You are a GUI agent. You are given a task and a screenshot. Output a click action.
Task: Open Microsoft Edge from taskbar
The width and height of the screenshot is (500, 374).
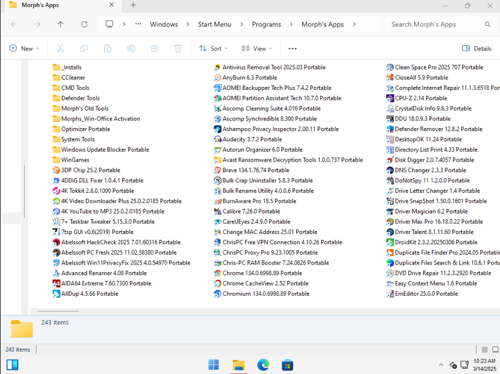pos(263,365)
